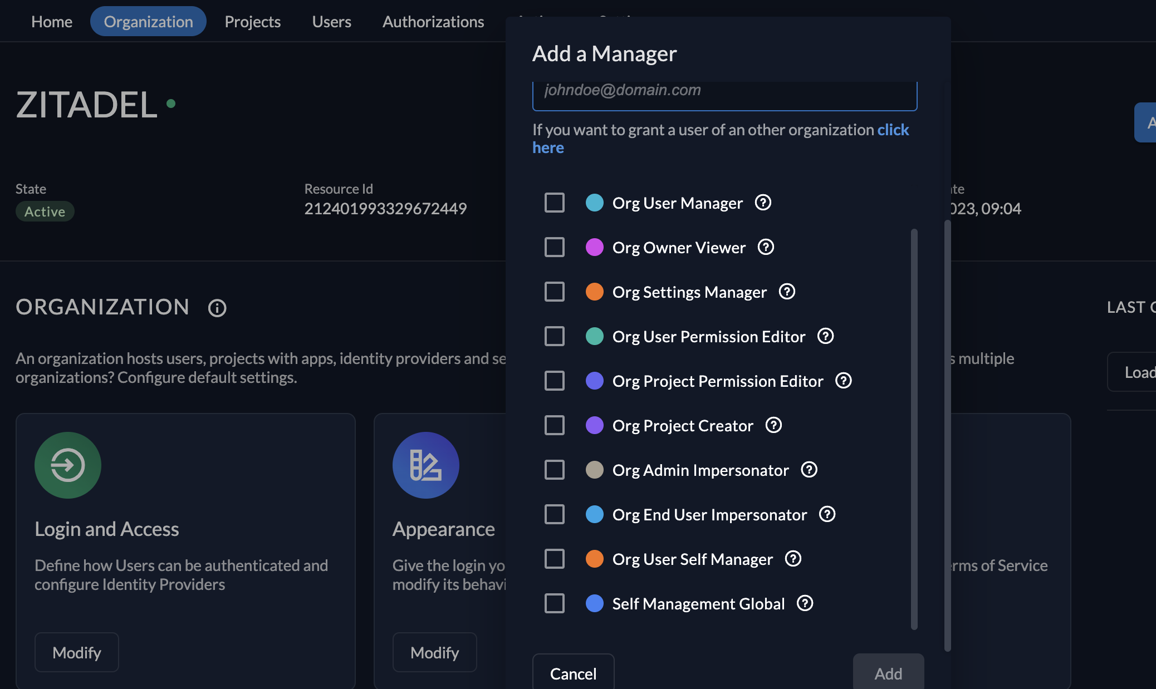Open help for Org User Manager role
The width and height of the screenshot is (1156, 689).
point(763,203)
